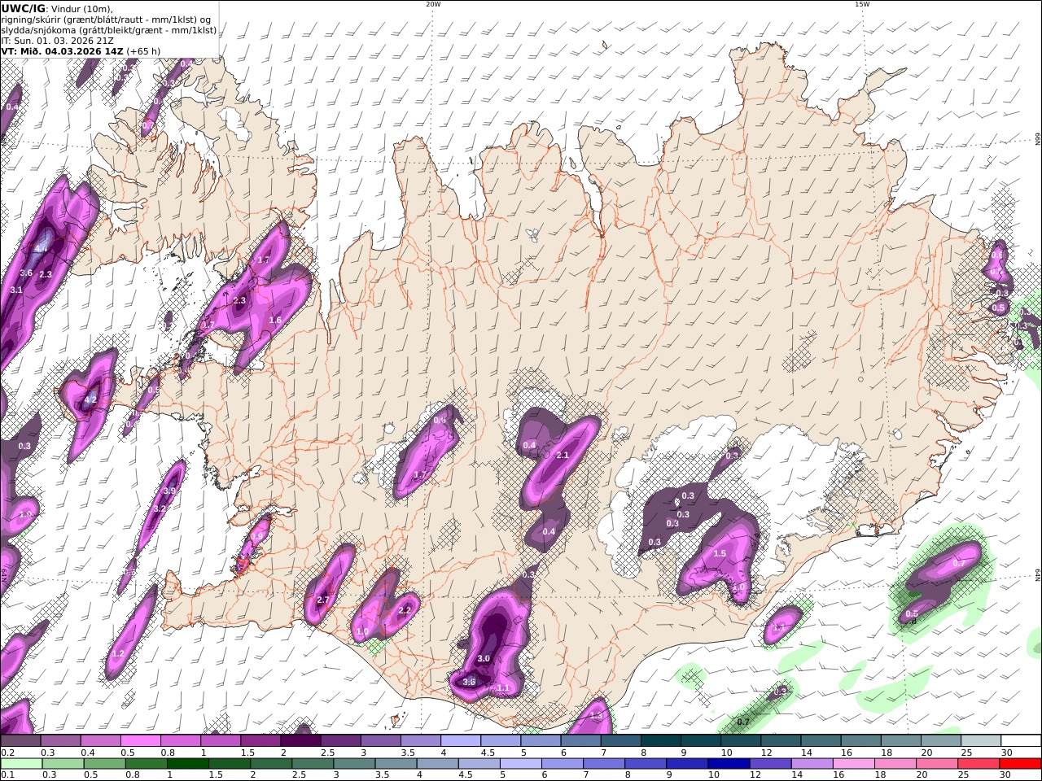This screenshot has height=781, width=1042.
Task: Select the valid time line 'VT: Mið. 04.03.2026 14Z'
Action: tap(63, 51)
